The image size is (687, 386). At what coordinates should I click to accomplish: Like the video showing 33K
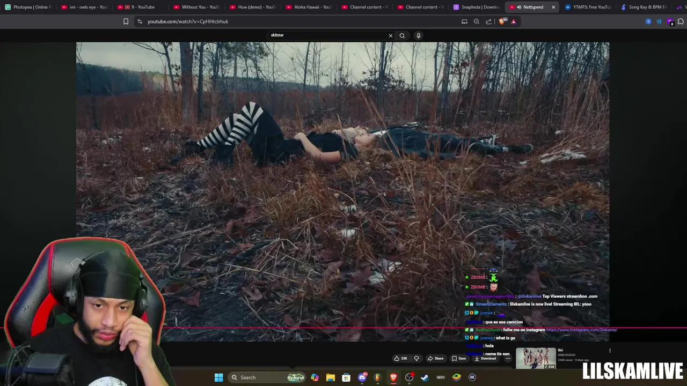[400, 358]
